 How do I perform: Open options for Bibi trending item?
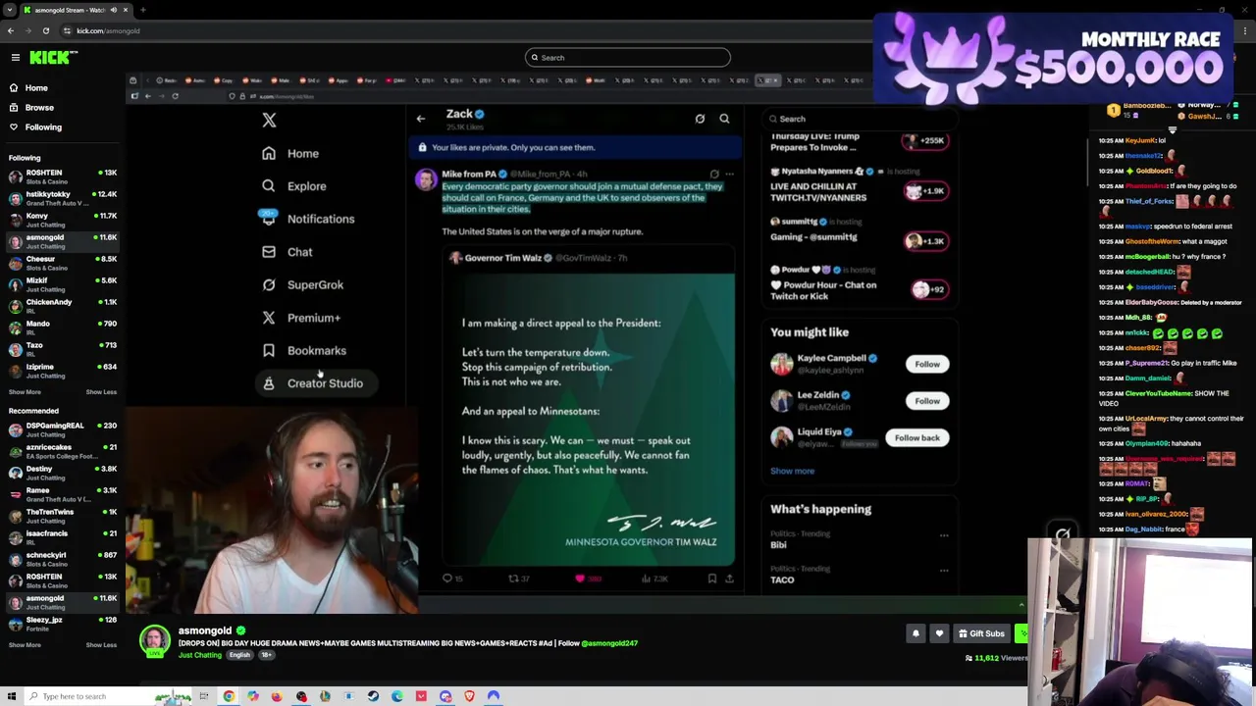pos(944,535)
